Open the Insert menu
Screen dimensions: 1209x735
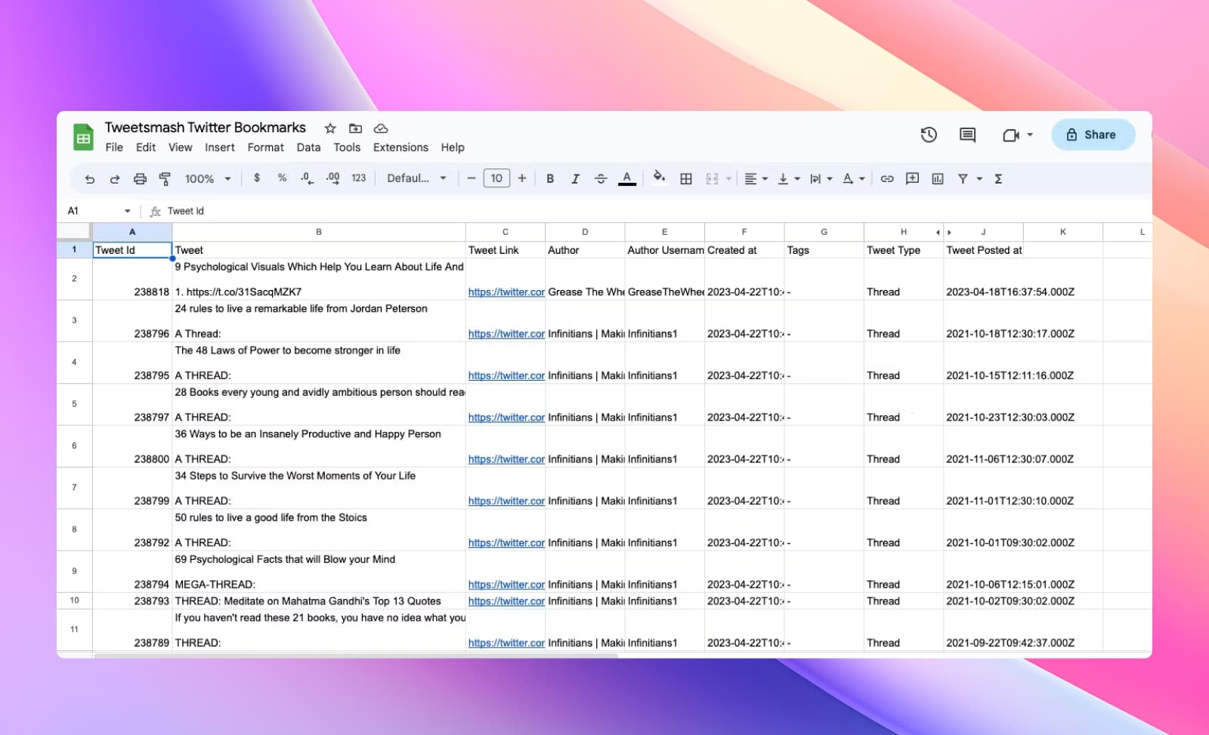tap(220, 147)
